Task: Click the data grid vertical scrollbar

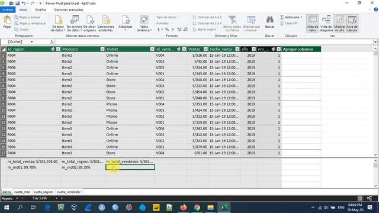Action: pyautogui.click(x=375, y=101)
